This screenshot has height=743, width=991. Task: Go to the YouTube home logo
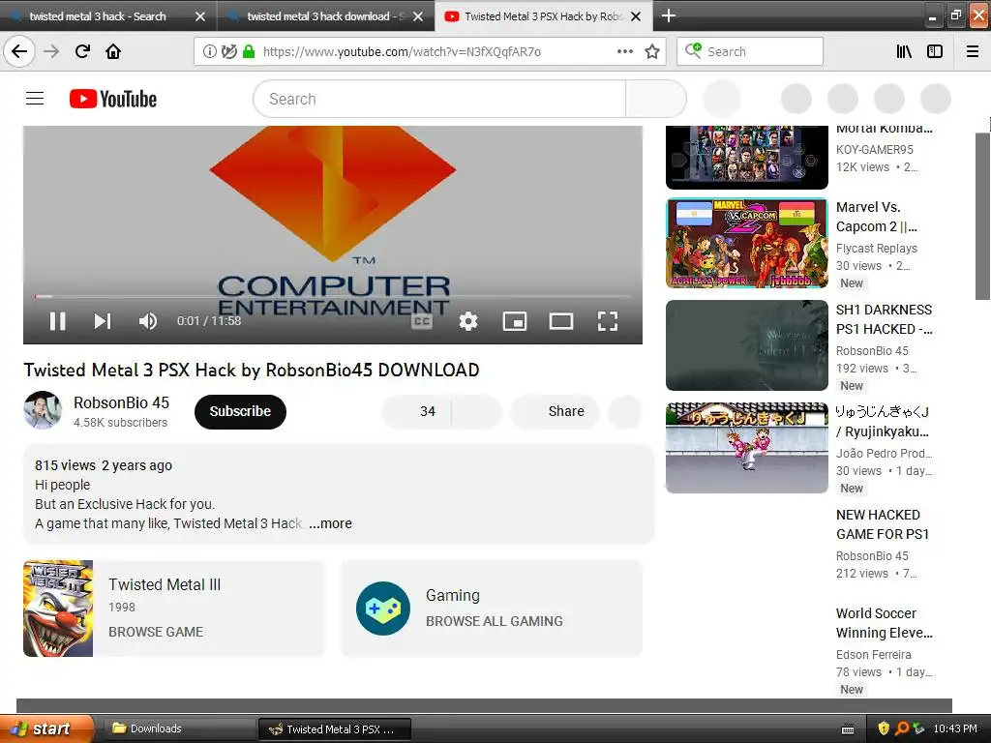(x=113, y=99)
